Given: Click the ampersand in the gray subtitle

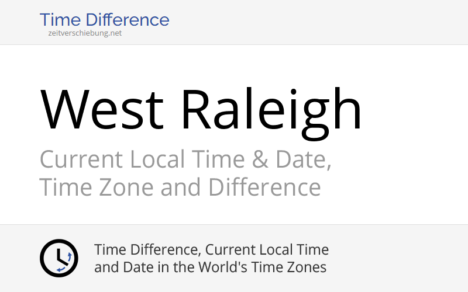Looking at the screenshot, I should (x=260, y=159).
